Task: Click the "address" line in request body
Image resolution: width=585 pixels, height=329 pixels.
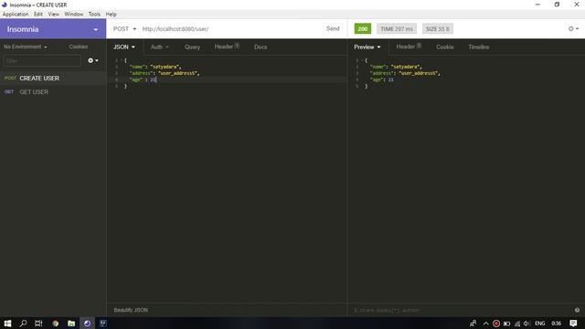Action: click(x=165, y=73)
